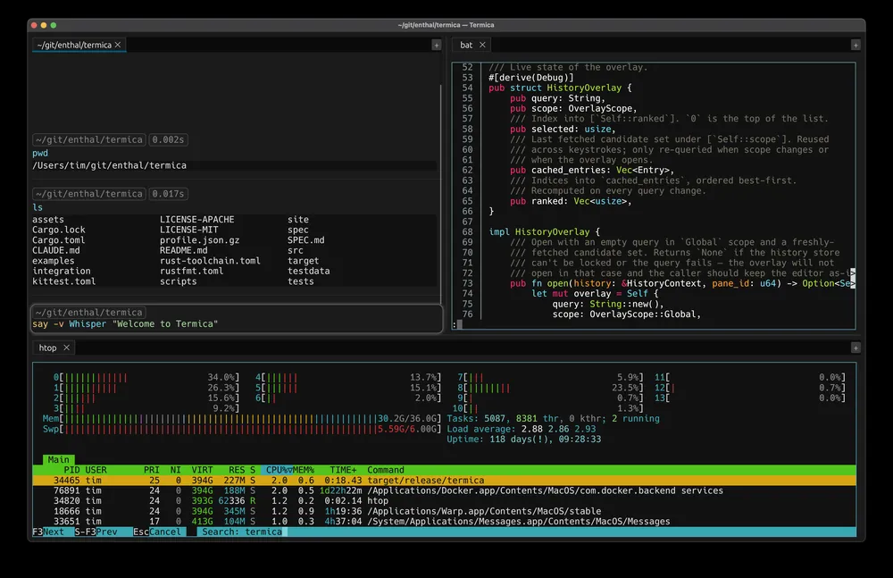Click line 62 cached_entries declaration
The width and height of the screenshot is (893, 578).
(x=592, y=170)
